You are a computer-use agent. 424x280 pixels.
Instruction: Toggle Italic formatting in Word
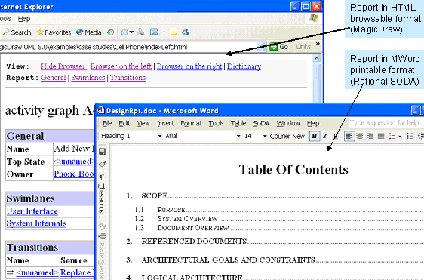325,136
